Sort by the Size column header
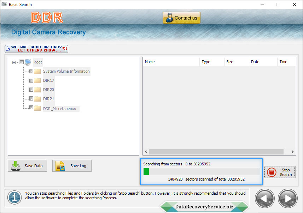This screenshot has height=213, width=303. click(237, 62)
